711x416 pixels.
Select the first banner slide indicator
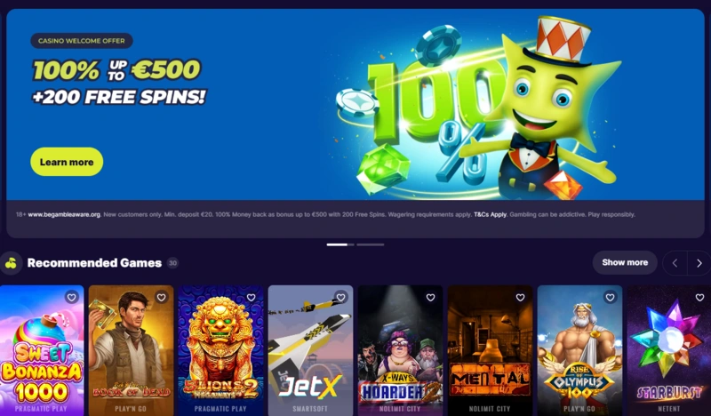click(340, 244)
